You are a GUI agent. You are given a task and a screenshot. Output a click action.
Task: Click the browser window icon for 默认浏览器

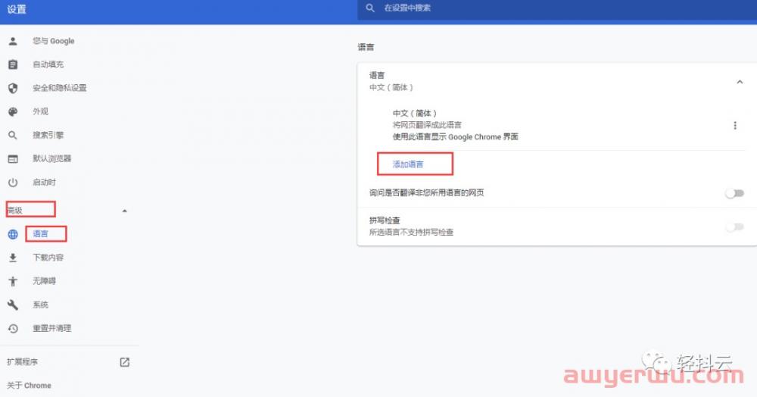coord(13,159)
